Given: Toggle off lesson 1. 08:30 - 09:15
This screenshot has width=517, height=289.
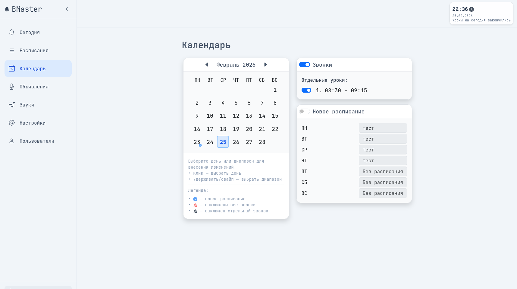Looking at the screenshot, I should (x=306, y=90).
